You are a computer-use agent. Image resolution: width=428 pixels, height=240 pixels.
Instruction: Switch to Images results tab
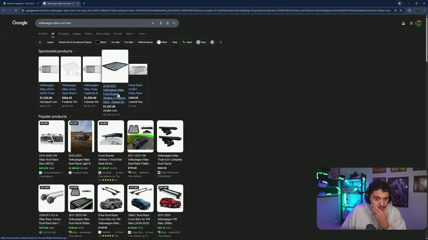(77, 34)
